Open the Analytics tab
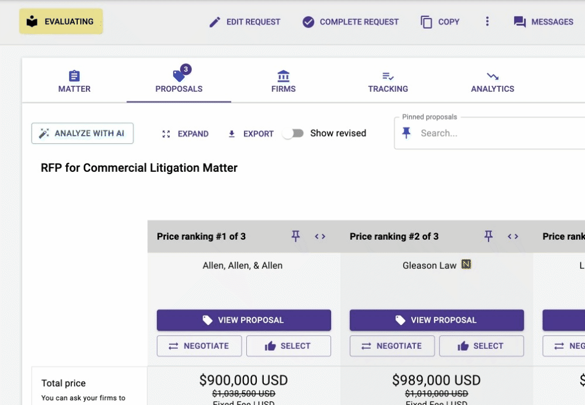The width and height of the screenshot is (585, 405). click(493, 81)
